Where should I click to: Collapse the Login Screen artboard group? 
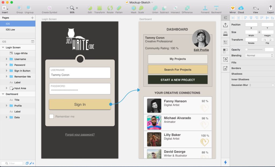coord(3,48)
